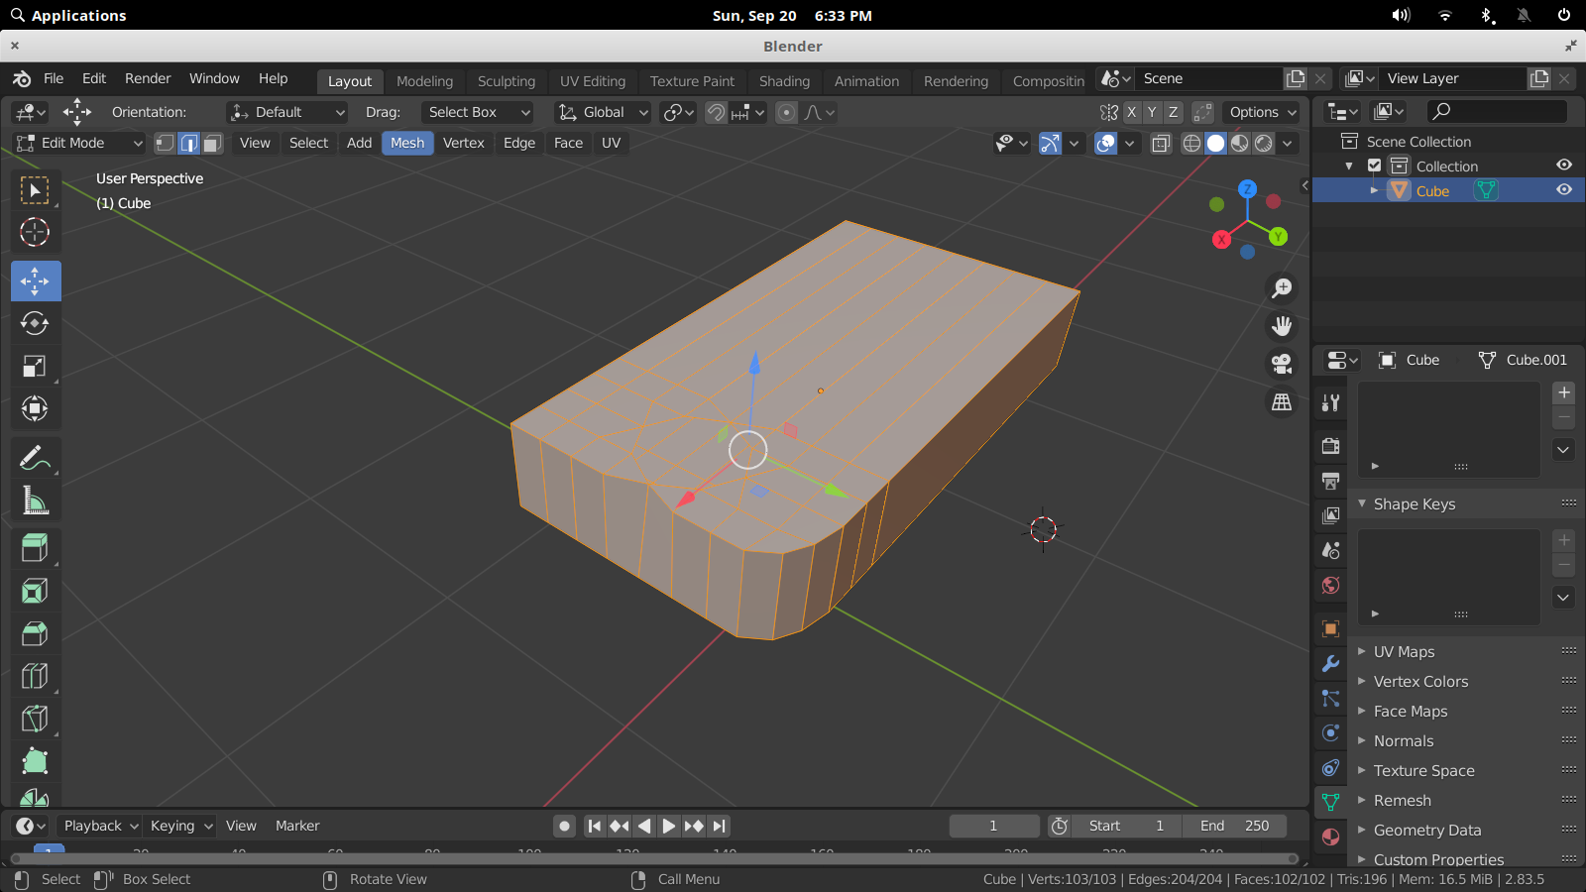Click the pan view hand icon
The image size is (1586, 892).
coord(1282,326)
